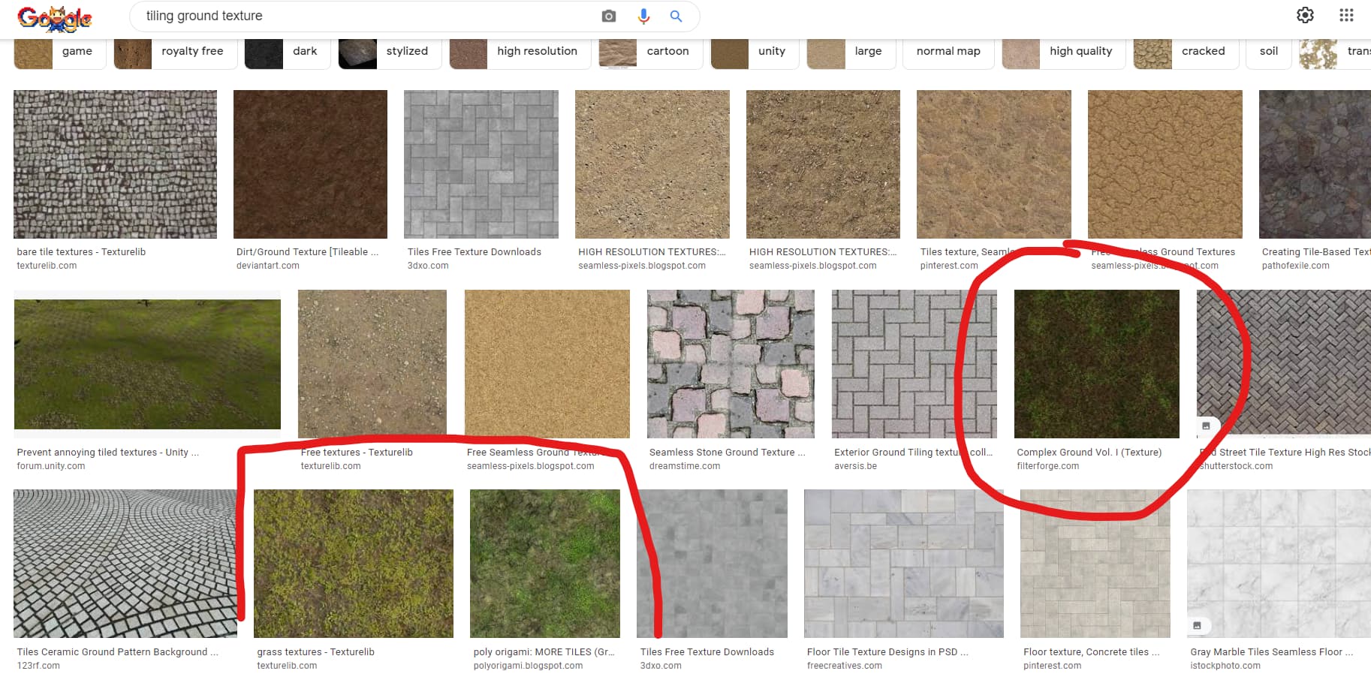Open the Exterior Ground Tiling thumbnail
The height and width of the screenshot is (680, 1371).
(x=915, y=364)
